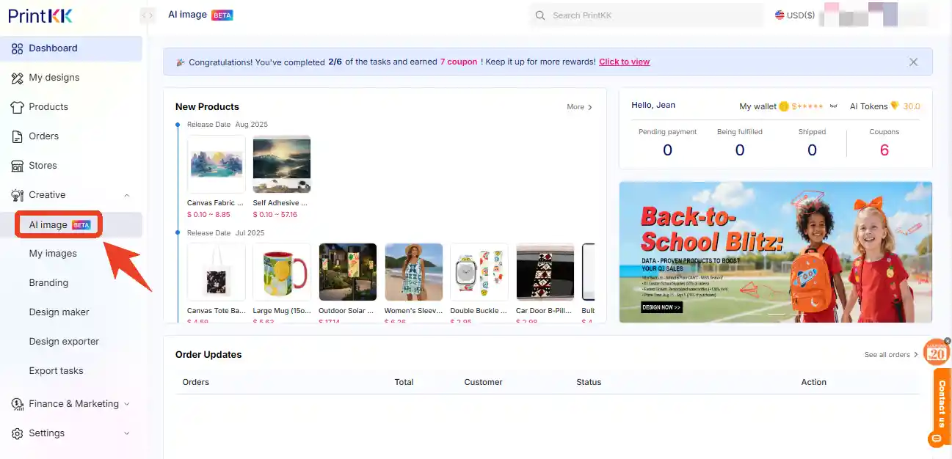Click the My designs sidebar icon
Viewport: 952px width, 459px height.
[18, 78]
